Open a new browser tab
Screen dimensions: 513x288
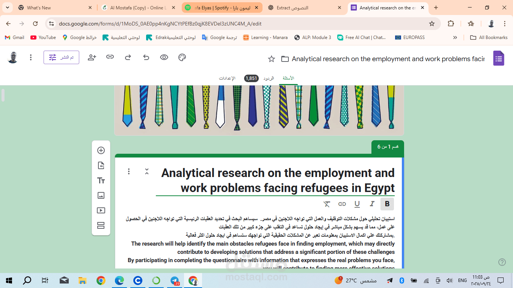[436, 7]
